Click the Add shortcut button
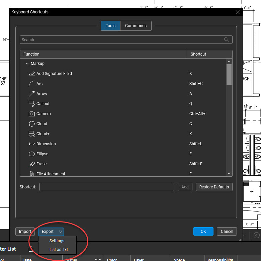Image resolution: width=261 pixels, height=261 pixels. point(185,187)
